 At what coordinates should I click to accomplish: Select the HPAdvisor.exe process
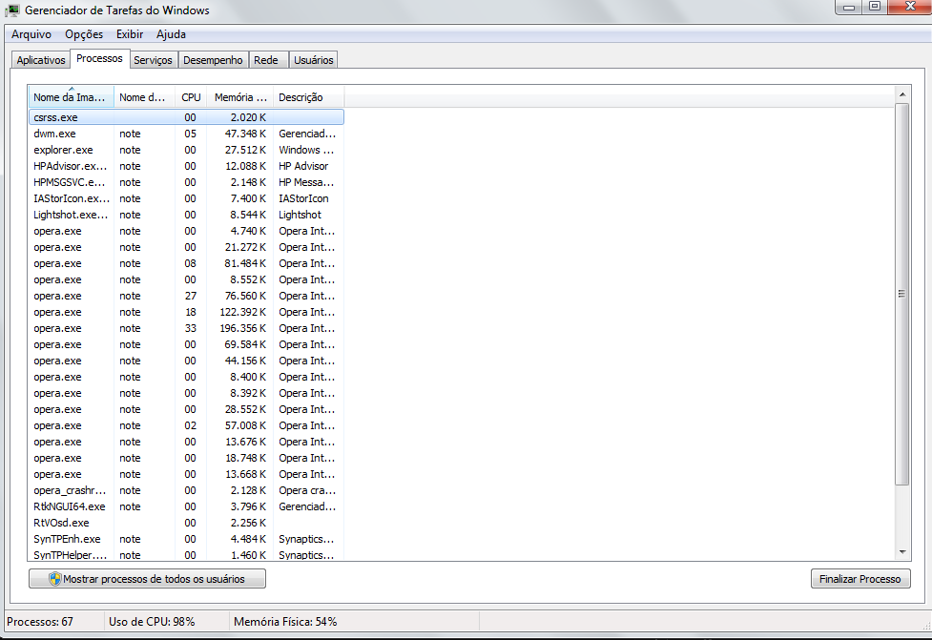coord(186,166)
